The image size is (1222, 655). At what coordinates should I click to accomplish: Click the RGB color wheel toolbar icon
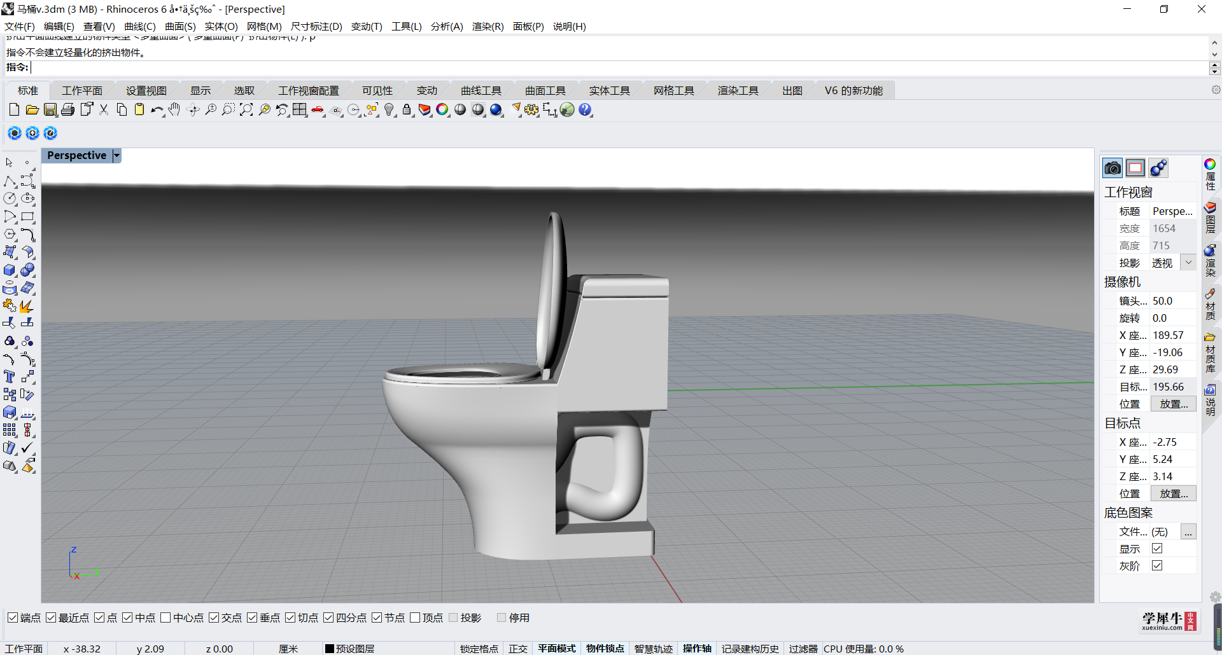[442, 110]
